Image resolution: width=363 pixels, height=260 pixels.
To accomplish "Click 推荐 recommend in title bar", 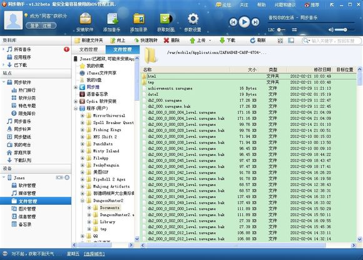I will 312,4.
